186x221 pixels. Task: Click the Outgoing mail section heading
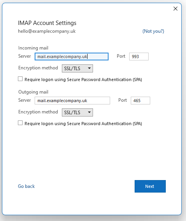33,92
